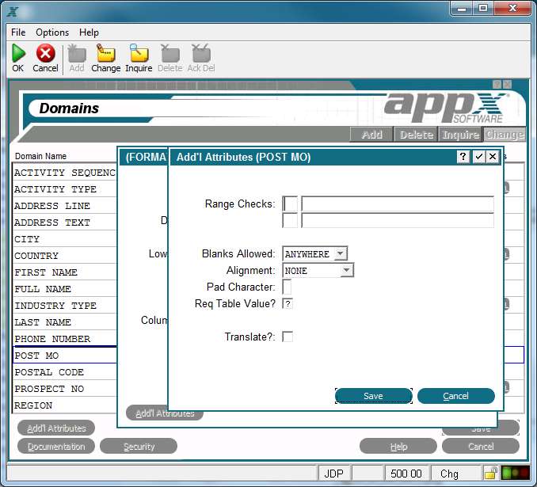This screenshot has width=537, height=487.
Task: Select FULL NAME domain row
Action: (x=65, y=289)
